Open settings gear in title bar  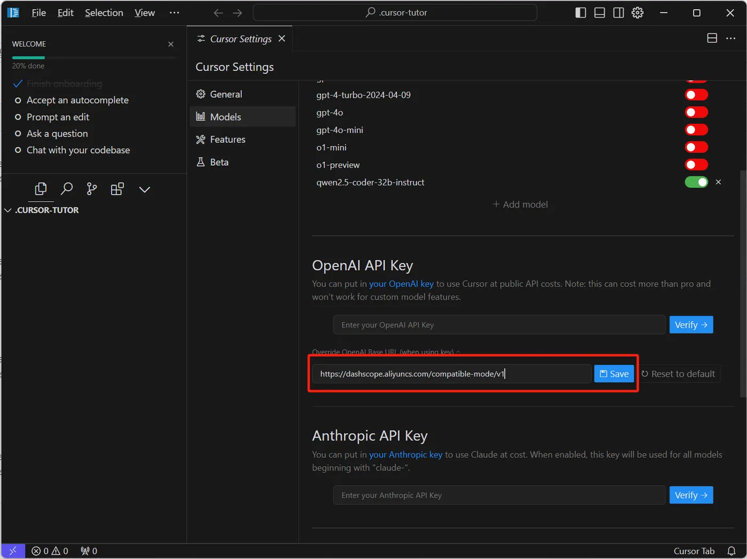(638, 13)
